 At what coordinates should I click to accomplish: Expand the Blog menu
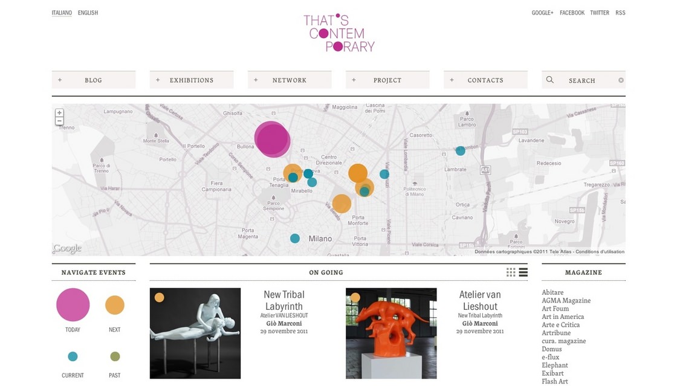(x=94, y=80)
